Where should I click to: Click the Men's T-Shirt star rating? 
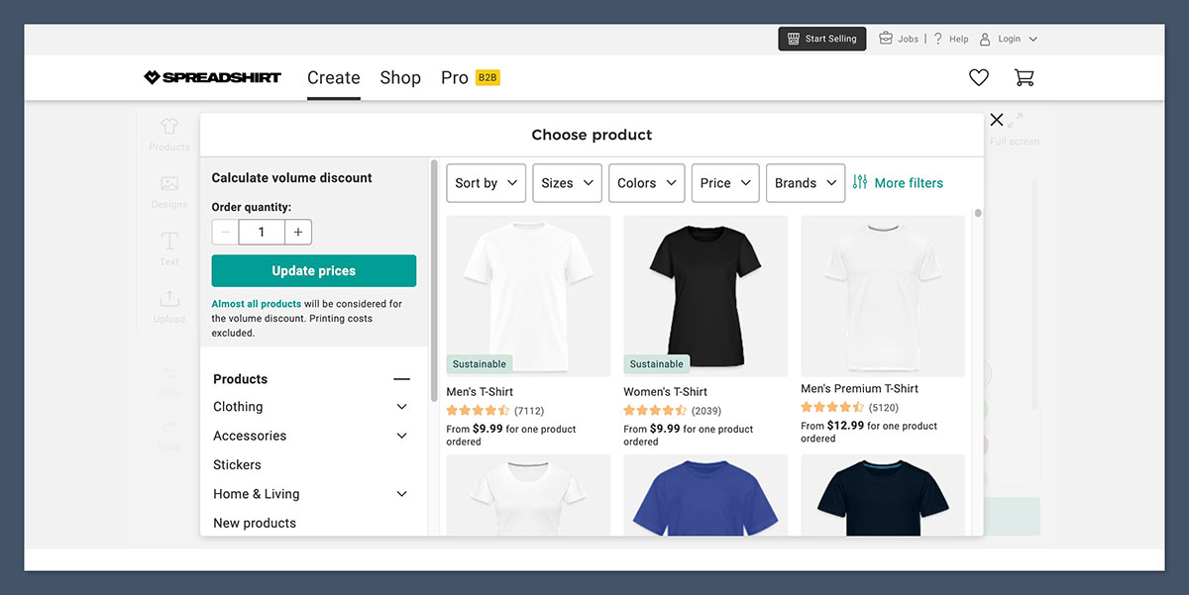coord(479,411)
